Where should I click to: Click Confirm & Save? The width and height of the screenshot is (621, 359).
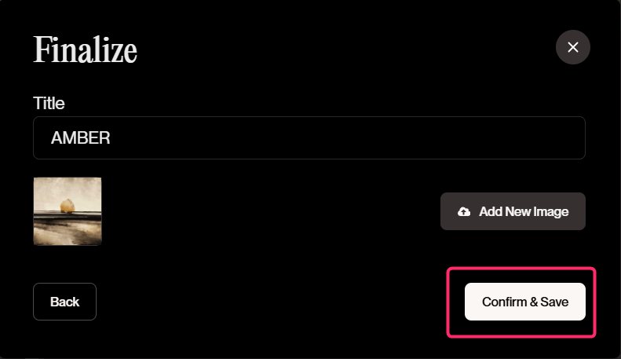[524, 302]
